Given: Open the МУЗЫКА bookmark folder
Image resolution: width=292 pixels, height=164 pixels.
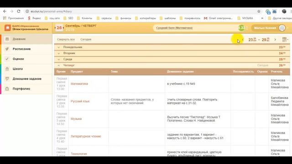Looking at the screenshot, I should (x=245, y=18).
